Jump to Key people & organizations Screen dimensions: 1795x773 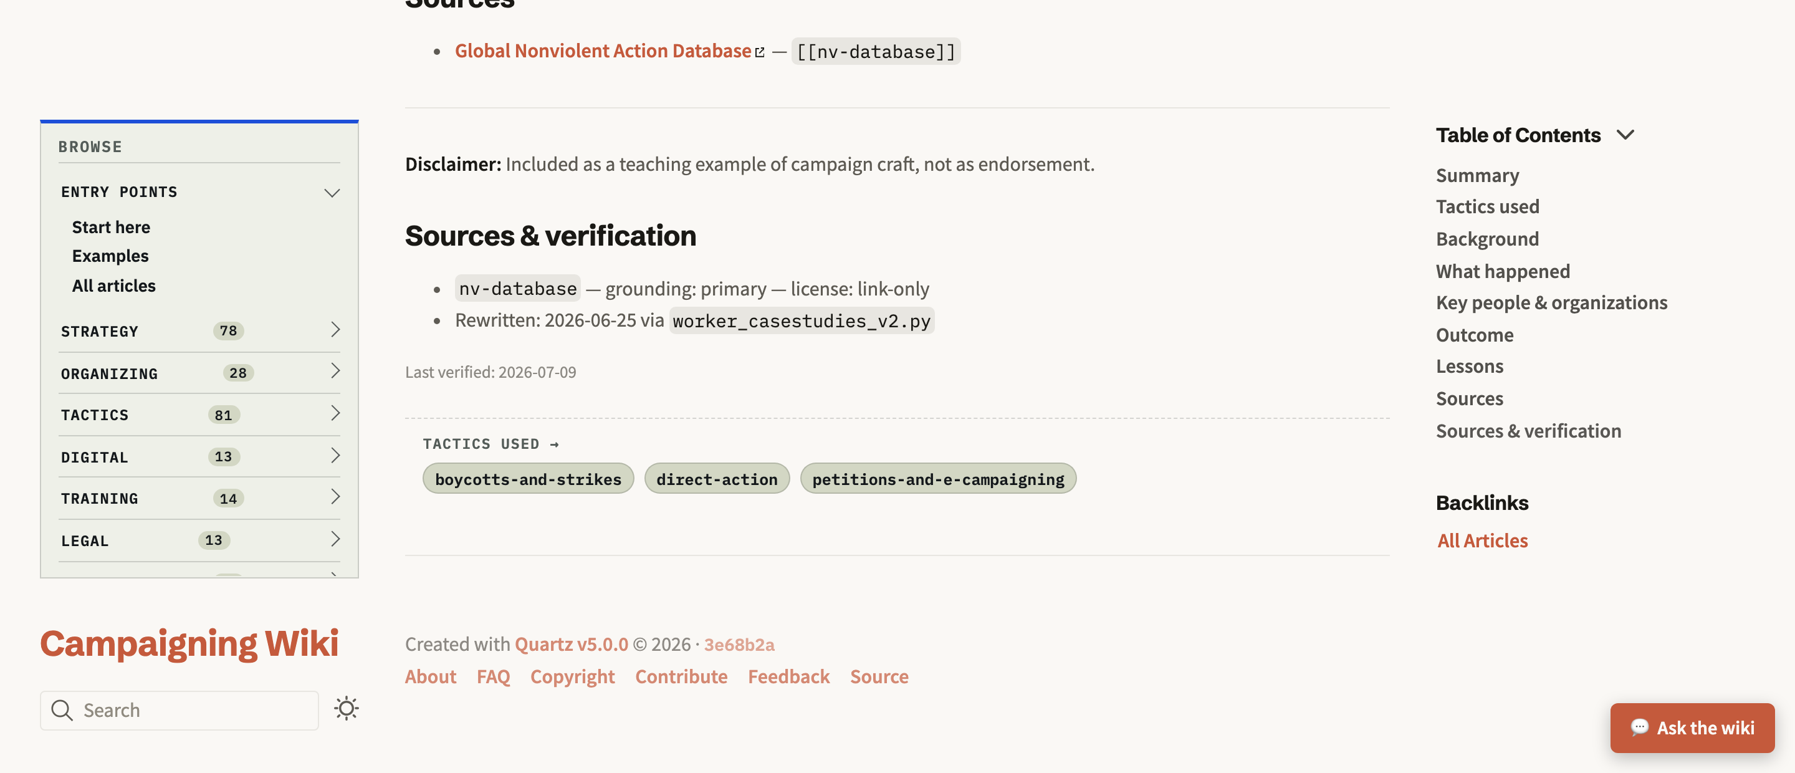(x=1551, y=302)
